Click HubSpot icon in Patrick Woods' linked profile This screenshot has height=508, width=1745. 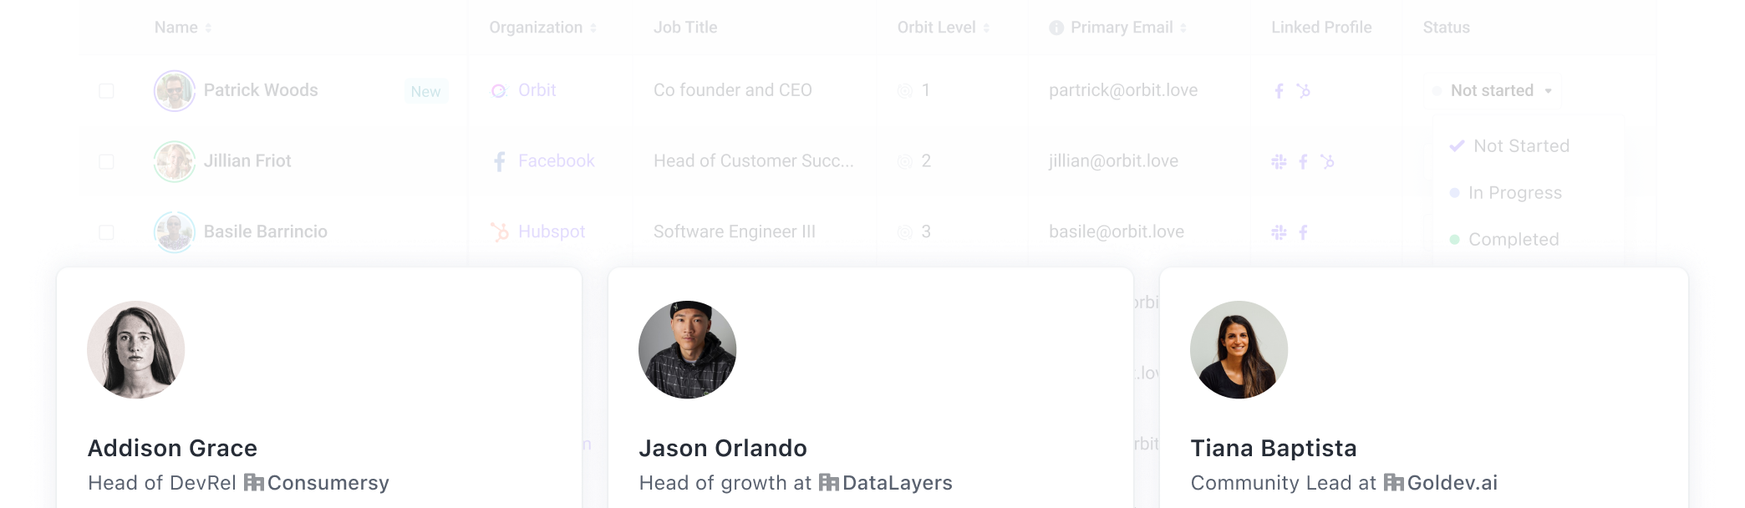pos(1304,90)
